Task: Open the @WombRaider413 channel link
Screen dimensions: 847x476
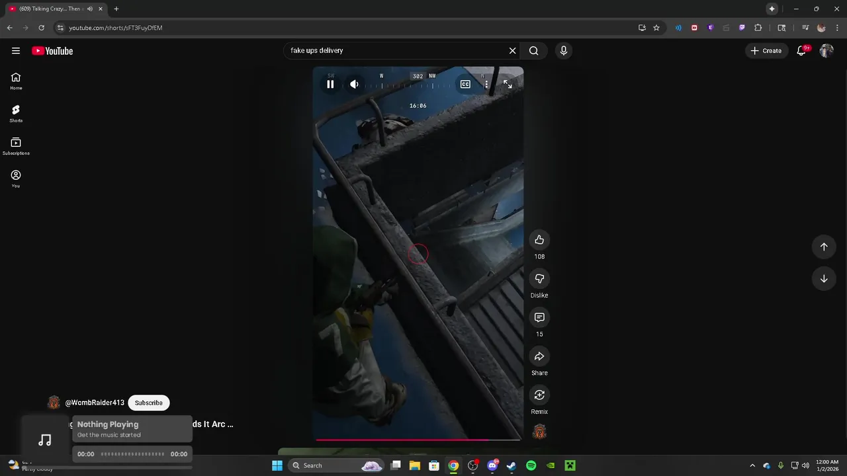Action: tap(95, 403)
